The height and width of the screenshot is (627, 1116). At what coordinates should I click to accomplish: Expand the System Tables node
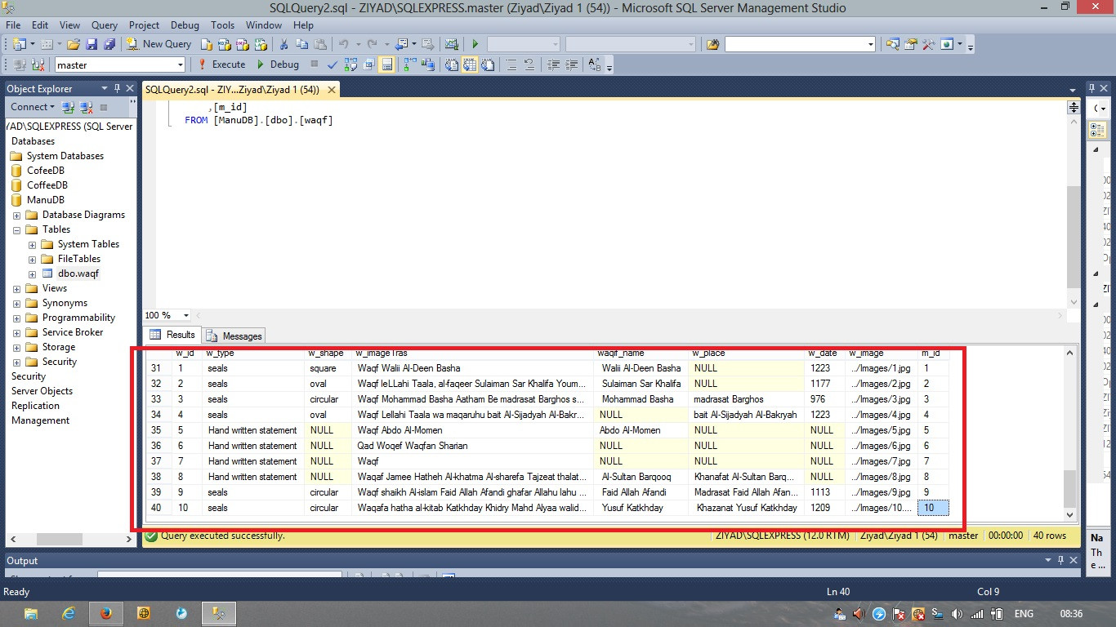point(32,245)
